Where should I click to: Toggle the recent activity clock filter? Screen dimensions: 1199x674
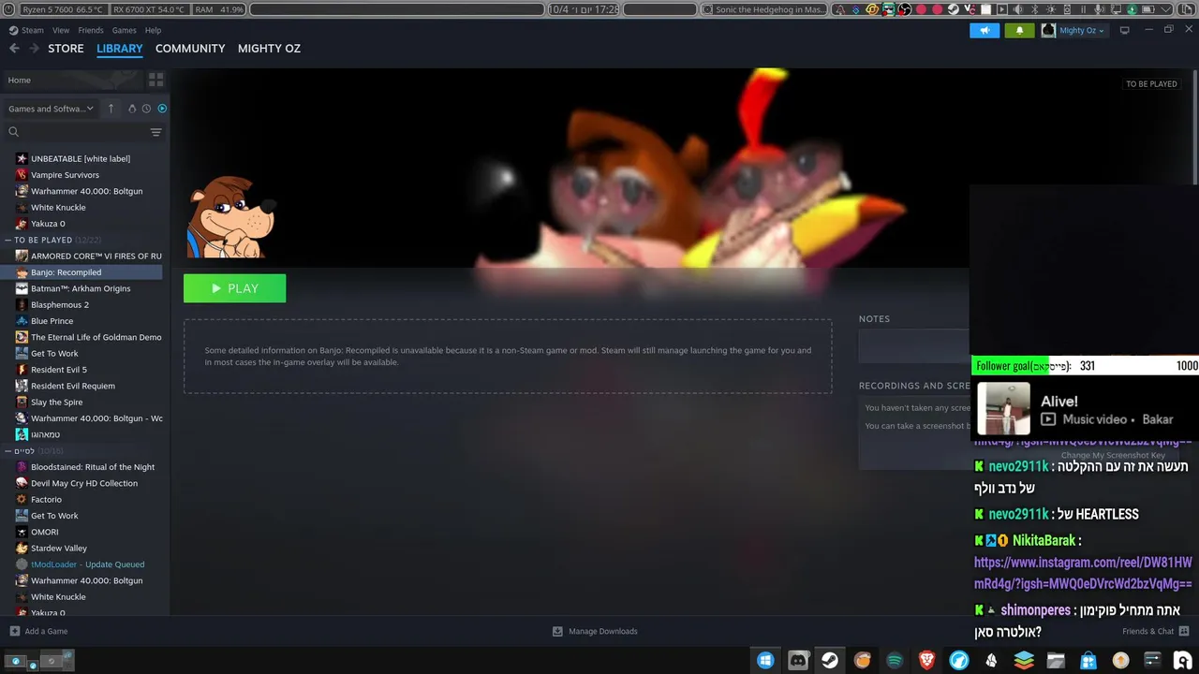[146, 109]
